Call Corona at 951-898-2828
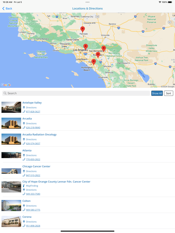The width and height of the screenshot is (175, 233). click(33, 226)
